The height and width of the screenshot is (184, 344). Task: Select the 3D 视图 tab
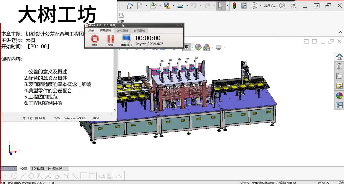[38, 168]
